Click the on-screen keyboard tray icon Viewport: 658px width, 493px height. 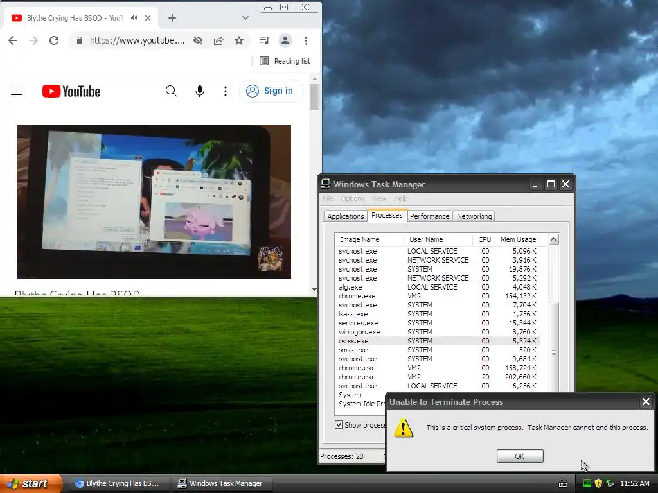[563, 484]
